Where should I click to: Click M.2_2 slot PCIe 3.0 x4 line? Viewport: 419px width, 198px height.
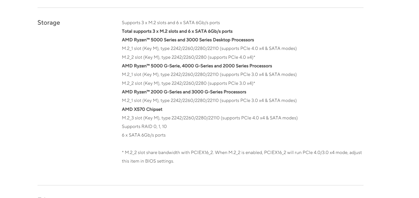pos(188,83)
